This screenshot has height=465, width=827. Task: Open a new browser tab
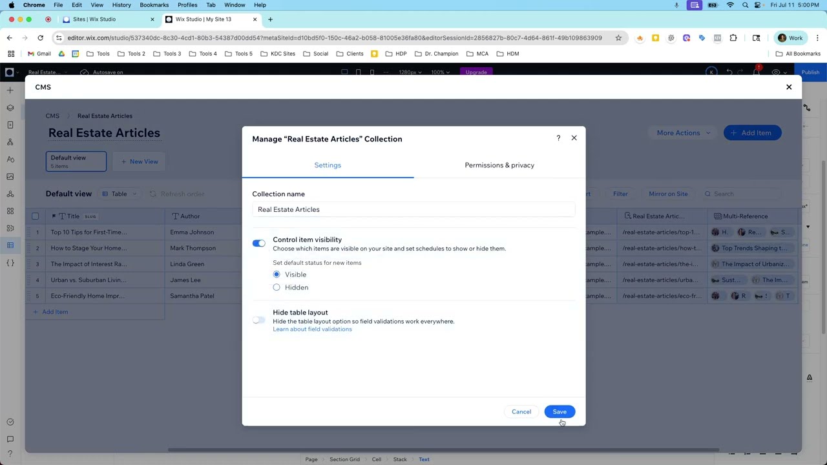pos(270,19)
